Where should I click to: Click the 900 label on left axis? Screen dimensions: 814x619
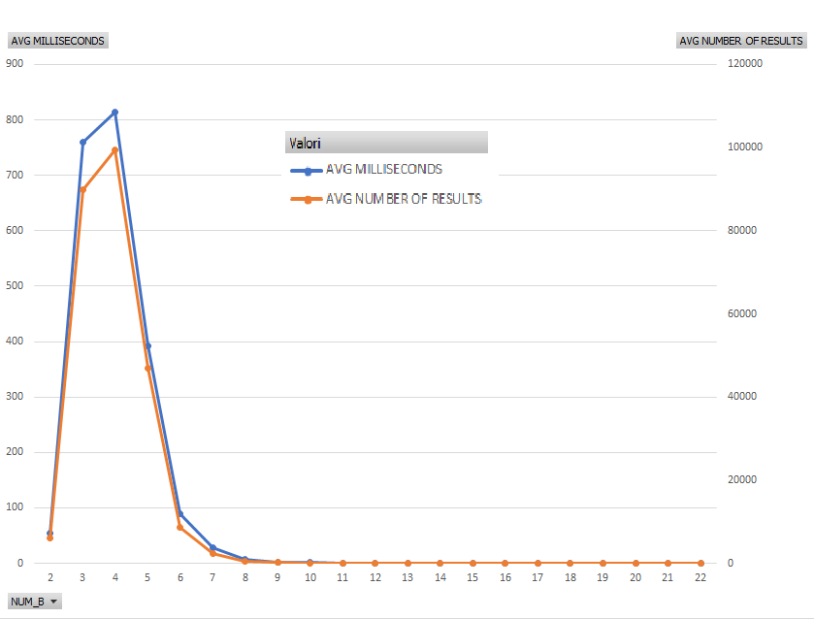click(x=15, y=63)
